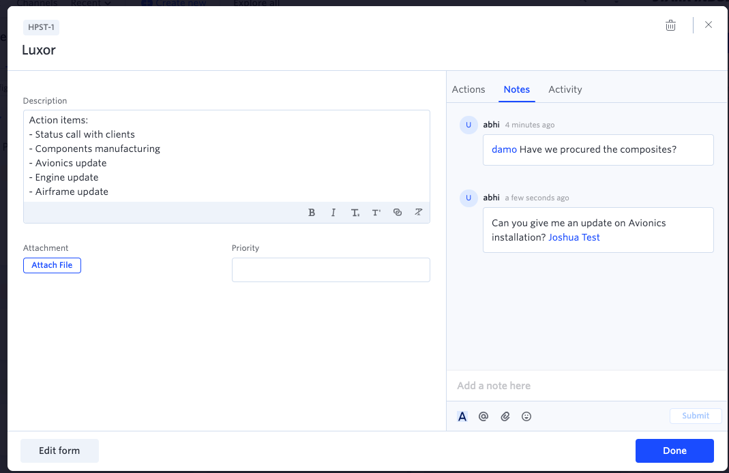The image size is (729, 473).
Task: Switch to the Actions tab
Action: [468, 89]
